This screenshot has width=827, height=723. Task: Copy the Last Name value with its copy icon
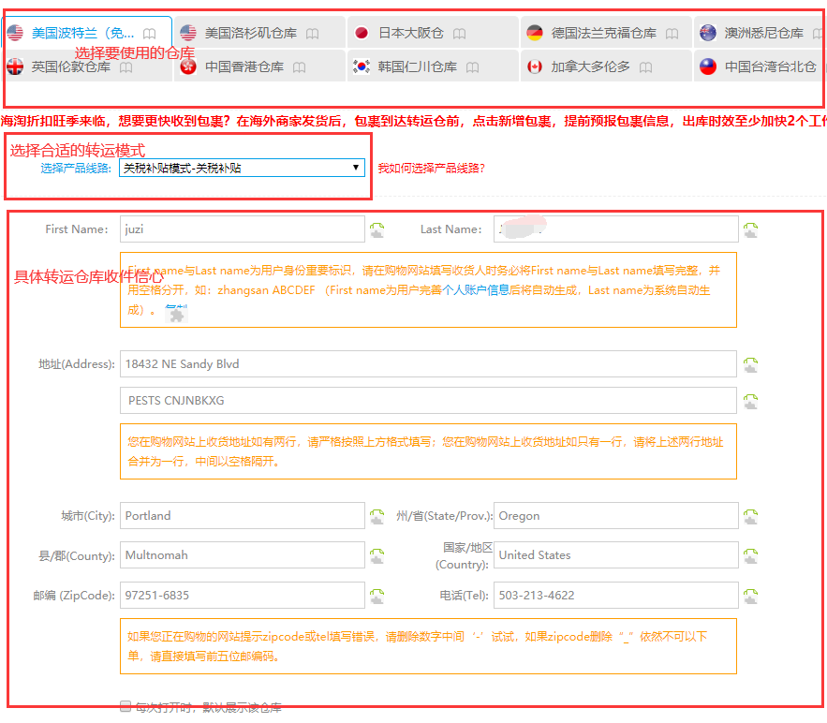click(x=750, y=230)
